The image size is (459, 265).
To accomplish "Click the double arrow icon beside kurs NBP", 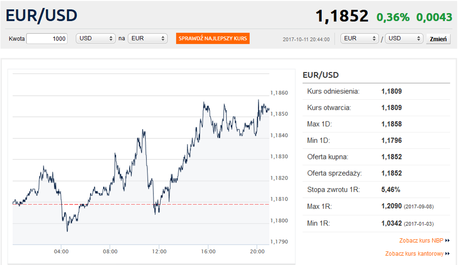I will point(447,240).
